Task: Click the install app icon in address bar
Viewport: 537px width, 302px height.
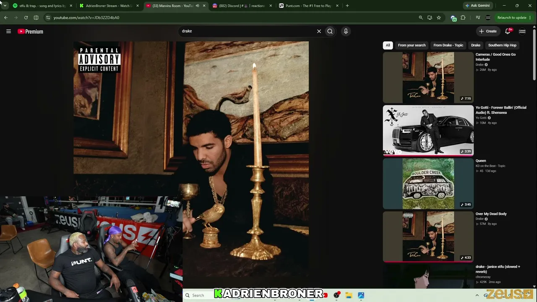Action: tap(430, 18)
